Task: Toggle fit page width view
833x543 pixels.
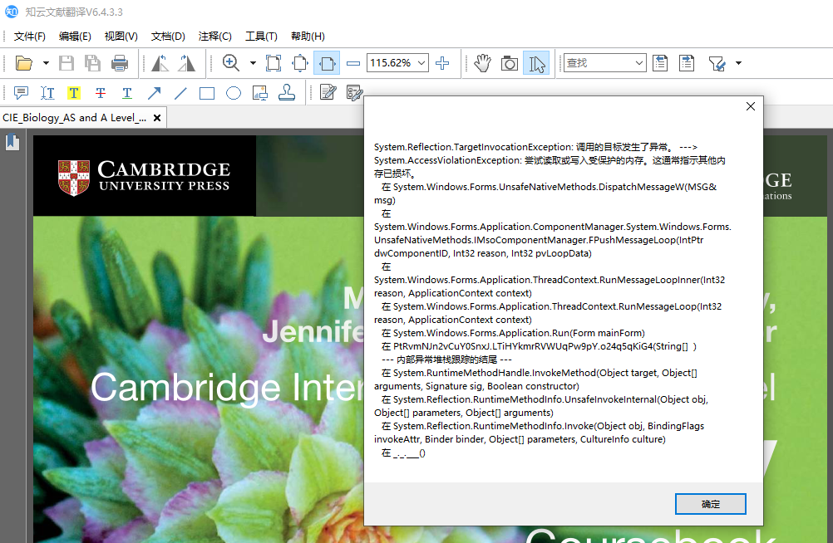Action: [x=327, y=63]
